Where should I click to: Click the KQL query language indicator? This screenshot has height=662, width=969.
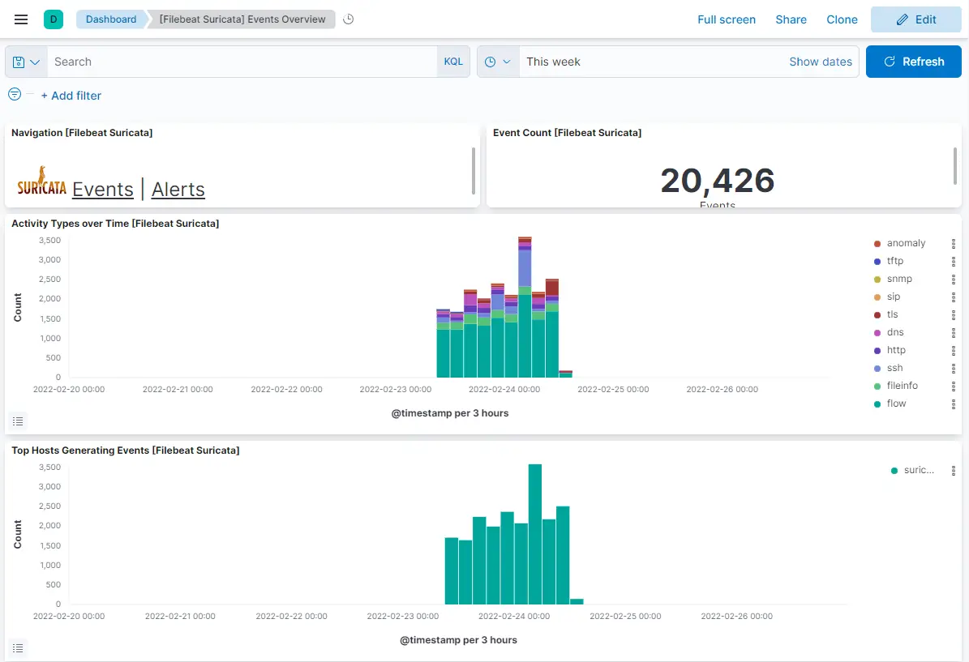click(x=453, y=62)
